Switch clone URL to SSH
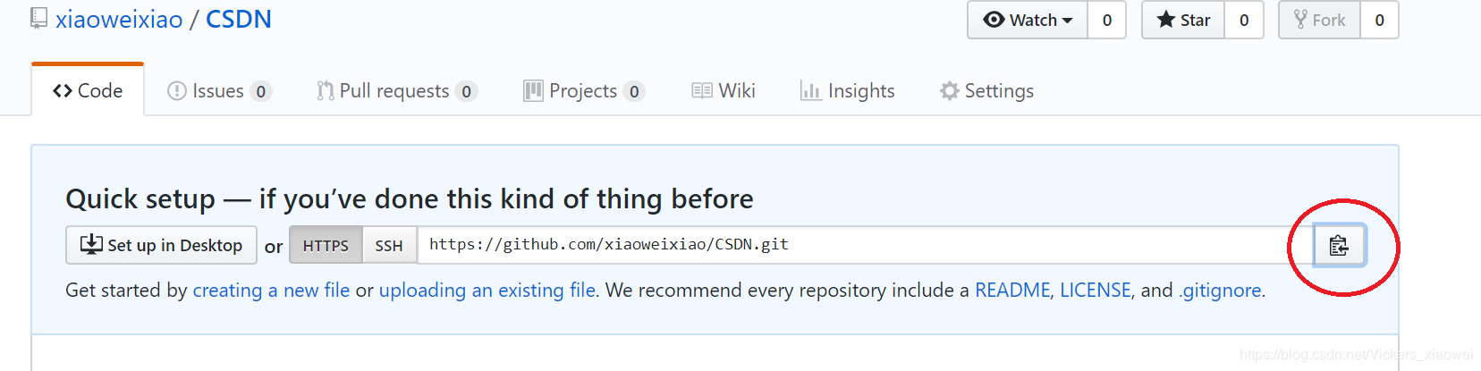Screen dimensions: 1481x371 pos(389,245)
